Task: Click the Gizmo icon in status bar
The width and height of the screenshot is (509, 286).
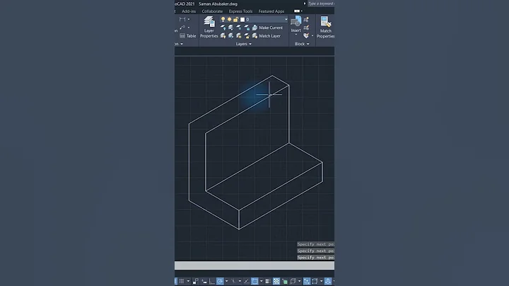Action: click(328, 281)
